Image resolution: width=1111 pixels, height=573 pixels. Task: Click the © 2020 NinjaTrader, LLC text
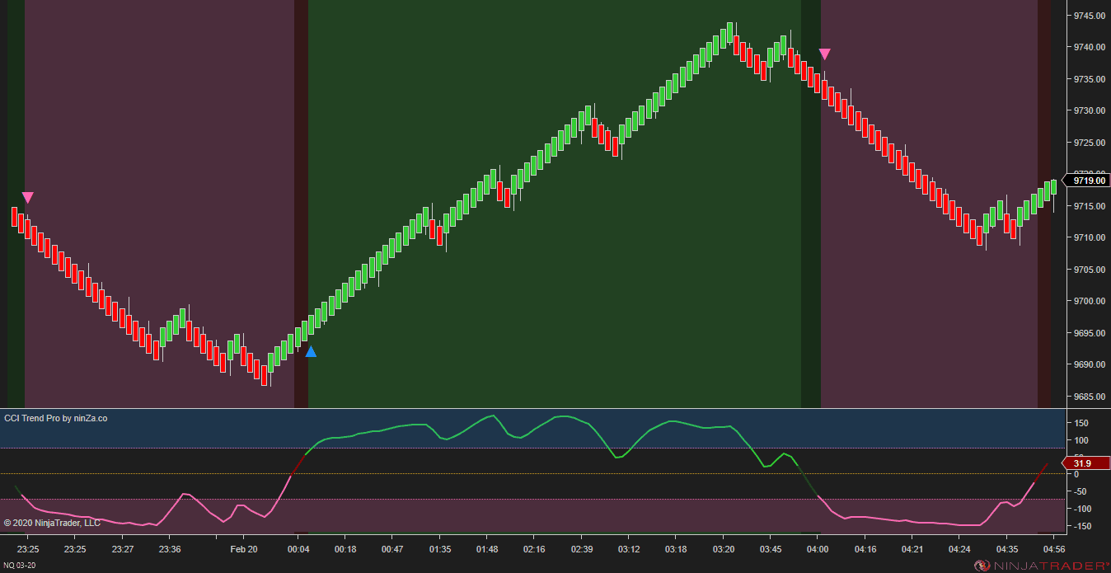click(x=52, y=523)
